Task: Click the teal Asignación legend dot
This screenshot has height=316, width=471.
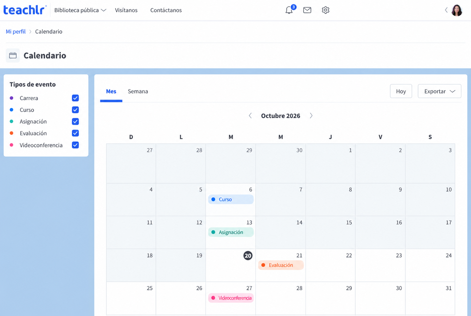Action: click(x=11, y=122)
